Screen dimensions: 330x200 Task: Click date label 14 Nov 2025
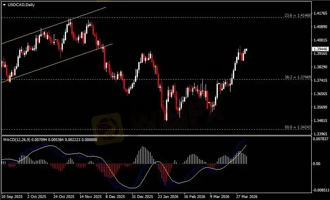[91, 197]
